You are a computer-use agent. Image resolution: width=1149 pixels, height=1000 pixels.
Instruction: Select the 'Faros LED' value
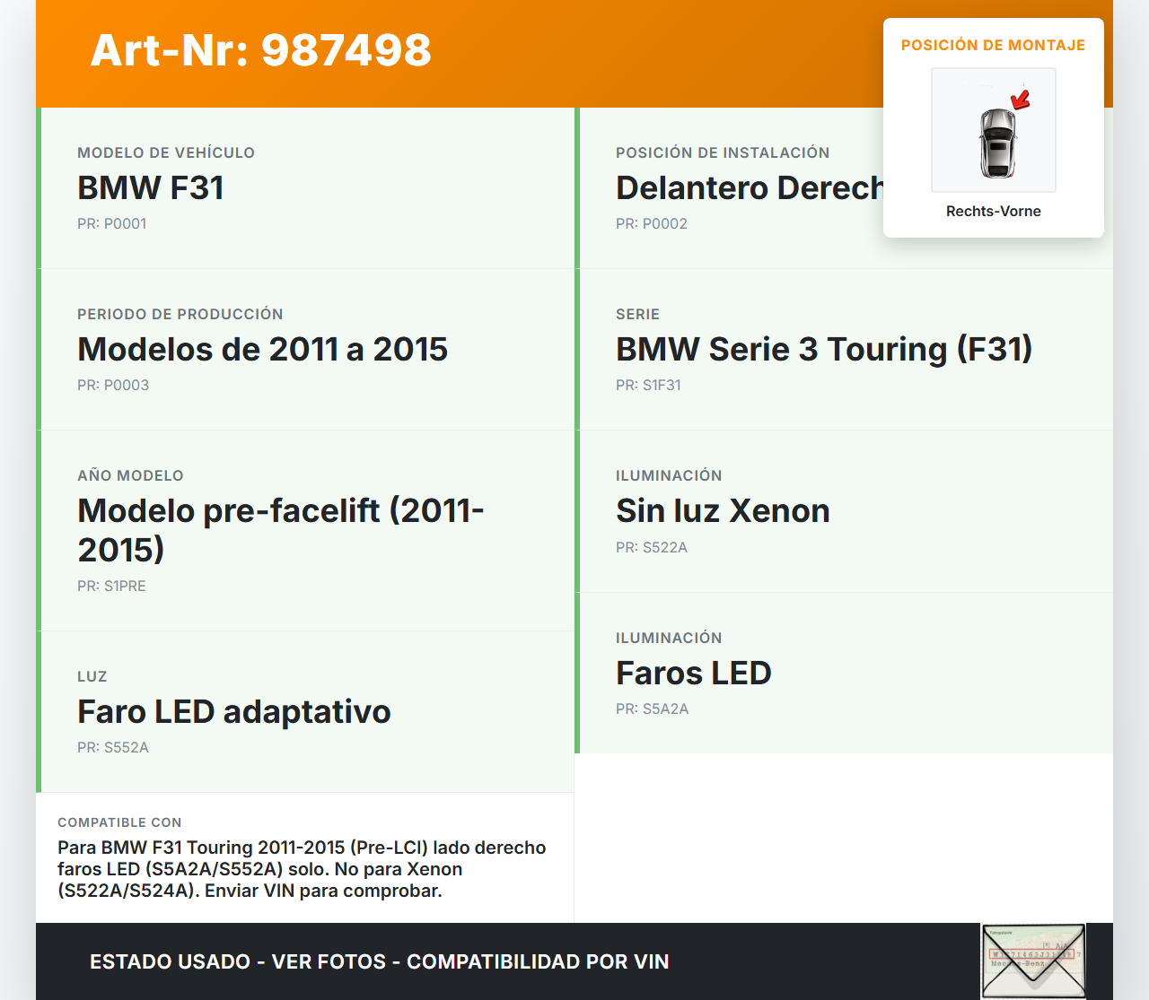click(x=694, y=673)
